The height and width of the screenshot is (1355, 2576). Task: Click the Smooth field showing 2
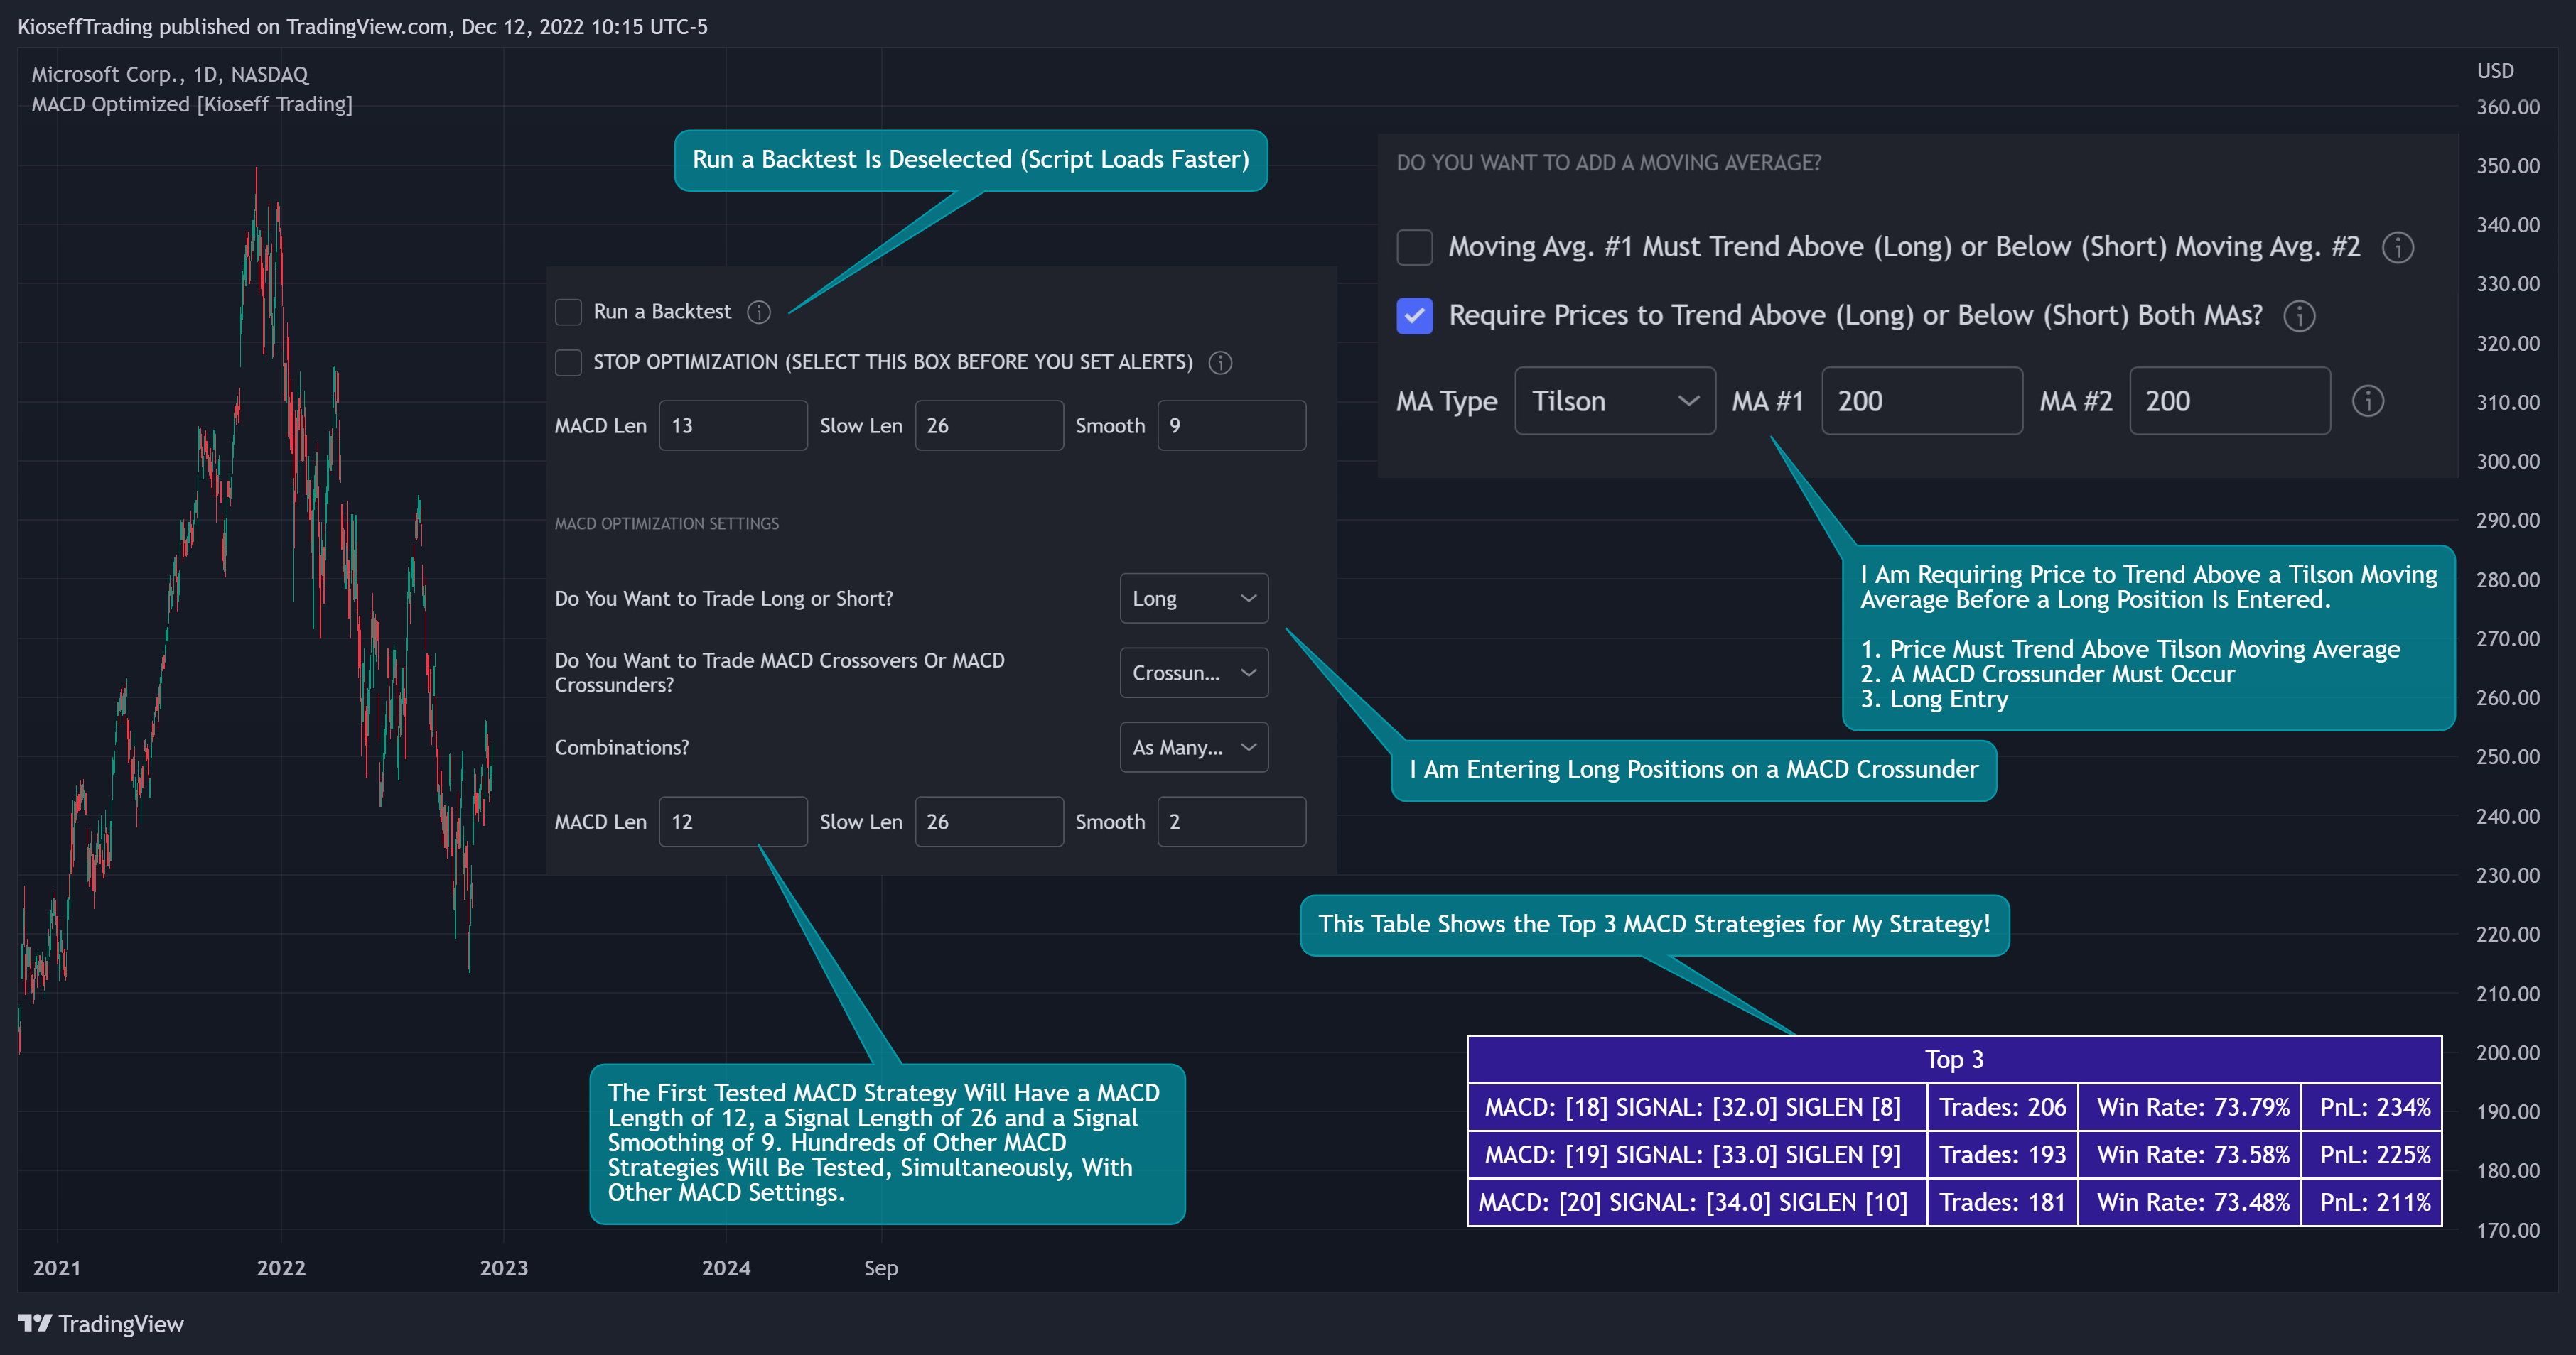[x=1232, y=822]
